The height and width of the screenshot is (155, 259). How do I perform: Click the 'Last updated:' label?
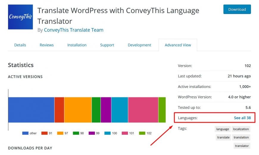(x=190, y=76)
